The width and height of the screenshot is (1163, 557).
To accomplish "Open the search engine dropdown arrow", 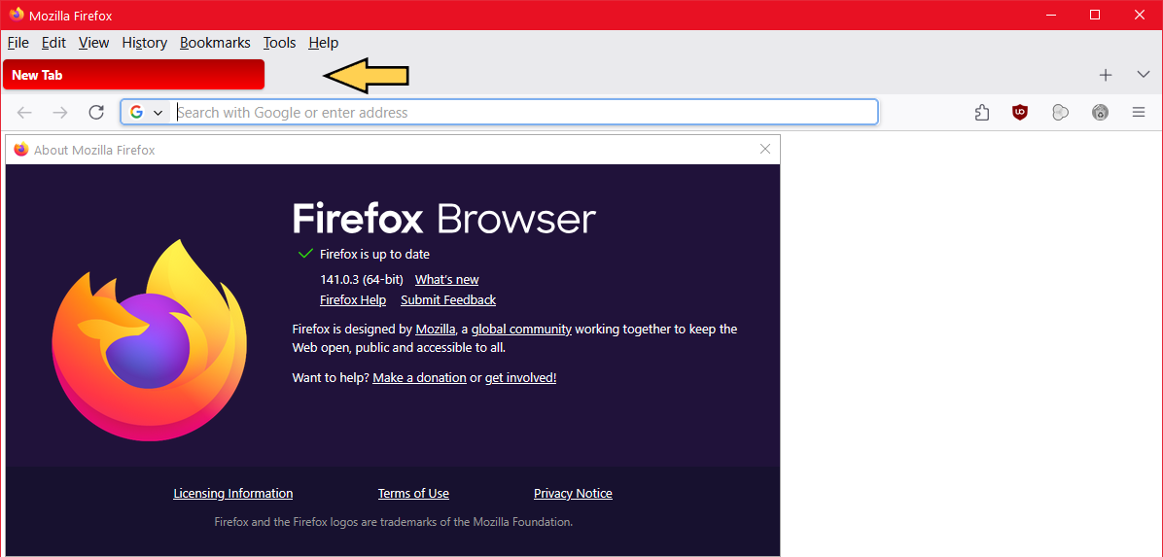I will pos(158,113).
